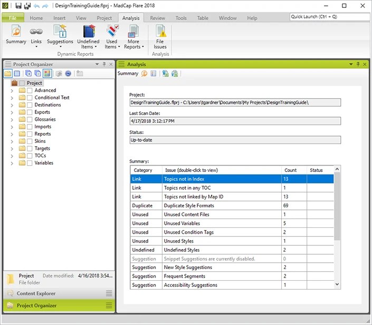The width and height of the screenshot is (372, 325).
Task: Check the Conditional Text folder checkbox
Action: 30,98
